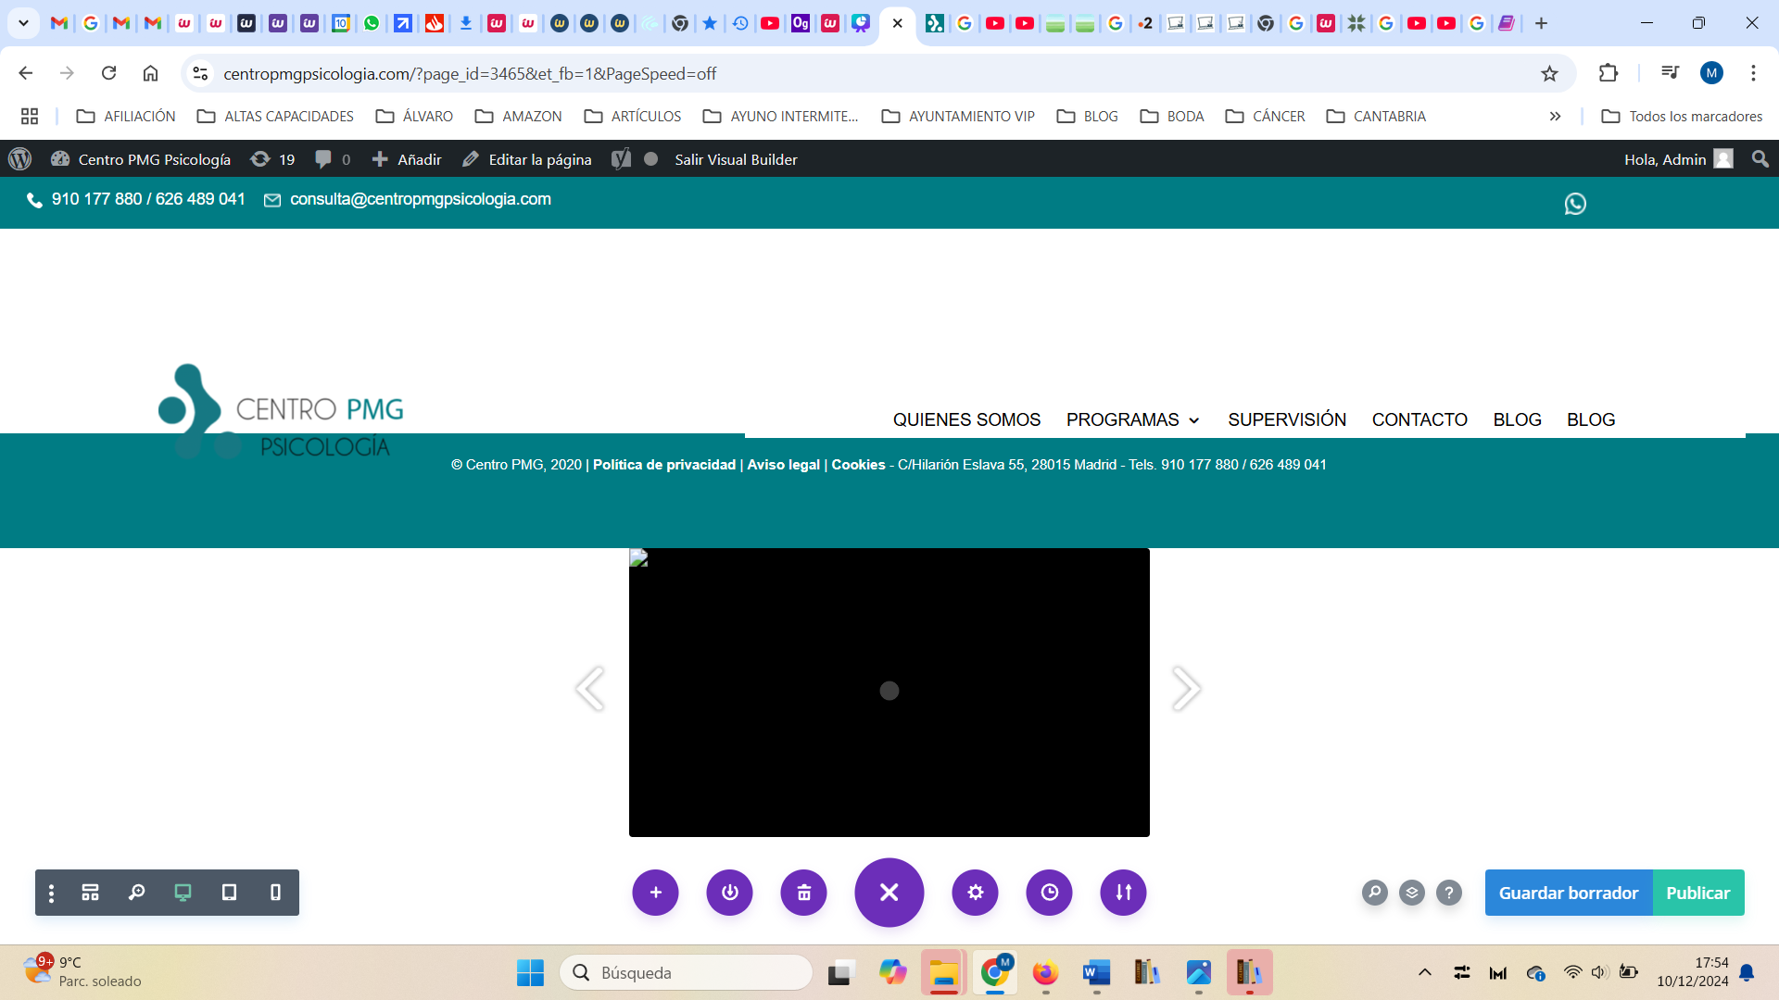This screenshot has height=1000, width=1779.
Task: Open the apps grid shortcut
Action: point(30,116)
